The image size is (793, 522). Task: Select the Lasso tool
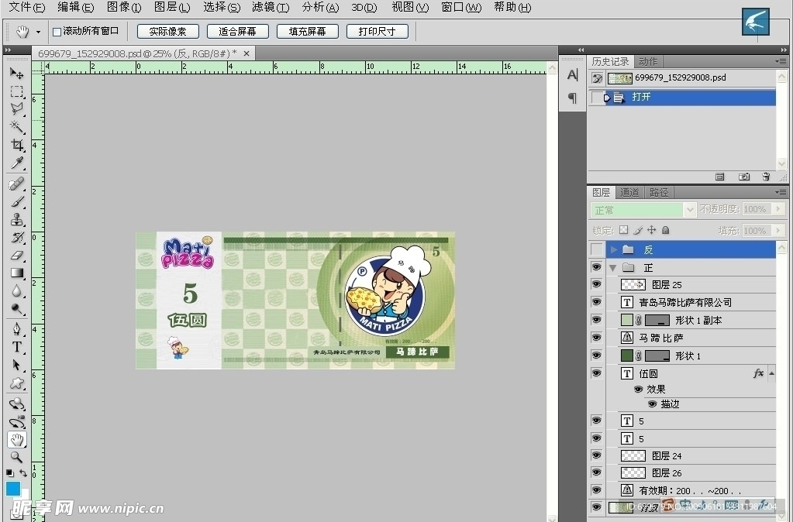coord(17,108)
